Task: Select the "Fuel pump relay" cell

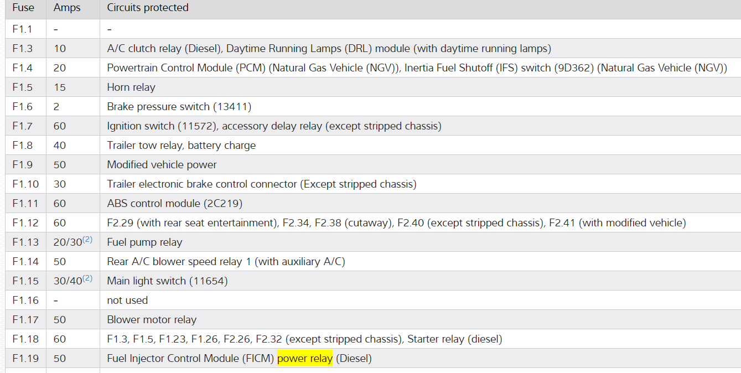Action: (x=144, y=242)
